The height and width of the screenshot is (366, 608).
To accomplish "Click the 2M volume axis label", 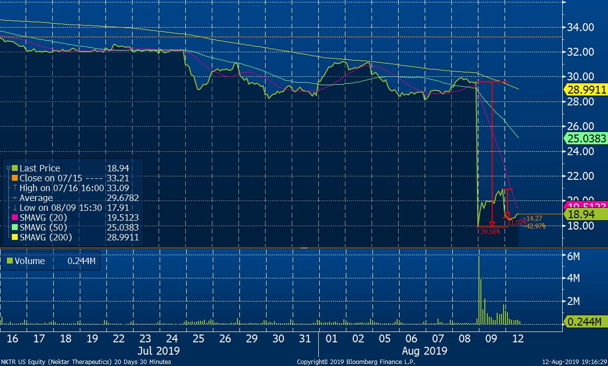I will (574, 301).
